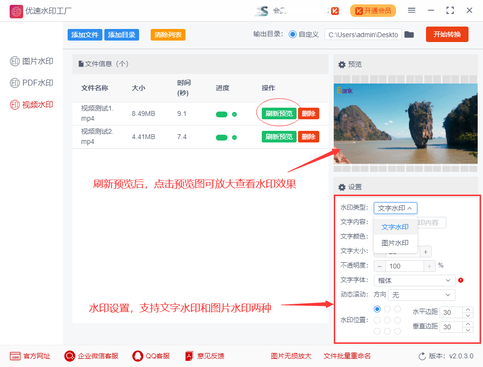Click the folder browse icon beside output path
The width and height of the screenshot is (483, 367).
coord(409,34)
